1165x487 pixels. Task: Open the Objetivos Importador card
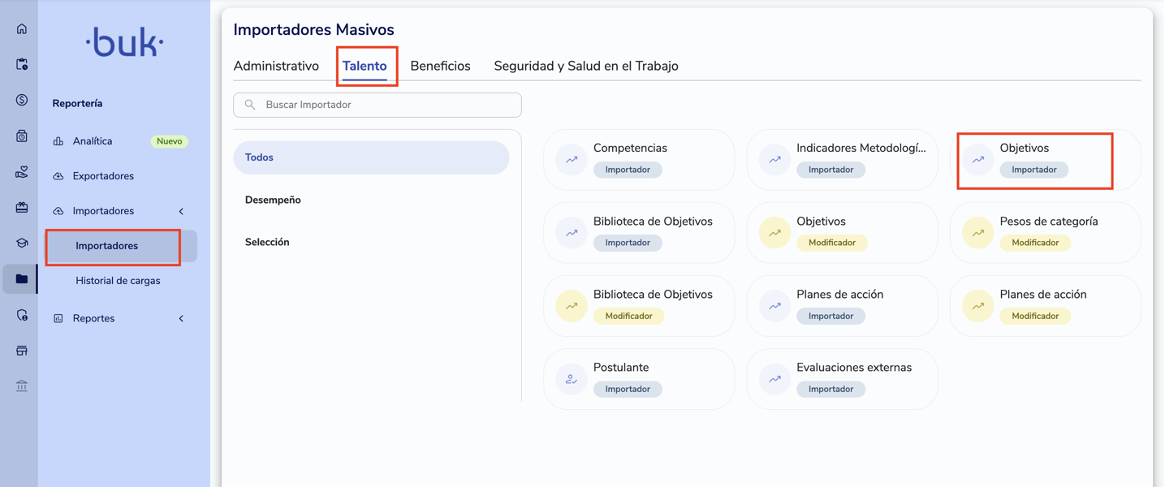coord(1045,160)
